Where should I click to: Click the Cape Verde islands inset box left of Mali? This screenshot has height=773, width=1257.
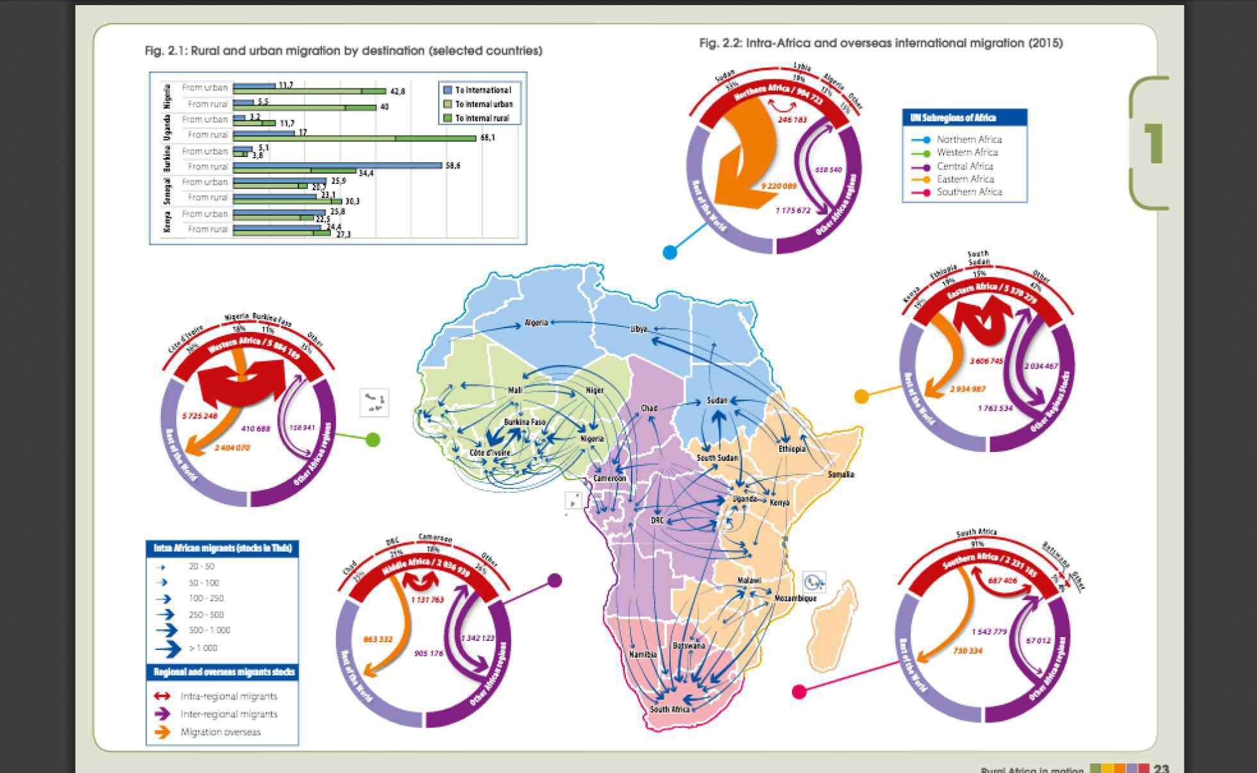[375, 403]
